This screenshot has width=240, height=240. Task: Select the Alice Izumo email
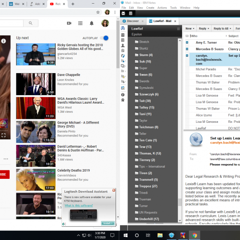pos(212,115)
